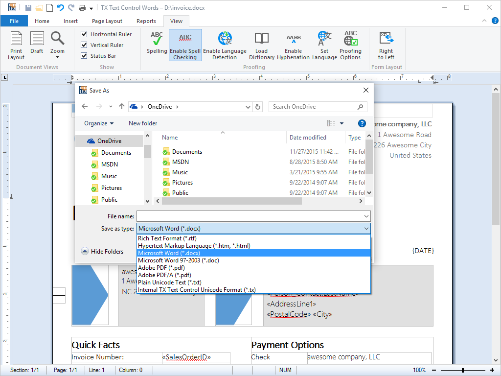The width and height of the screenshot is (501, 376).
Task: Select the Music folder in file list
Action: point(180,172)
